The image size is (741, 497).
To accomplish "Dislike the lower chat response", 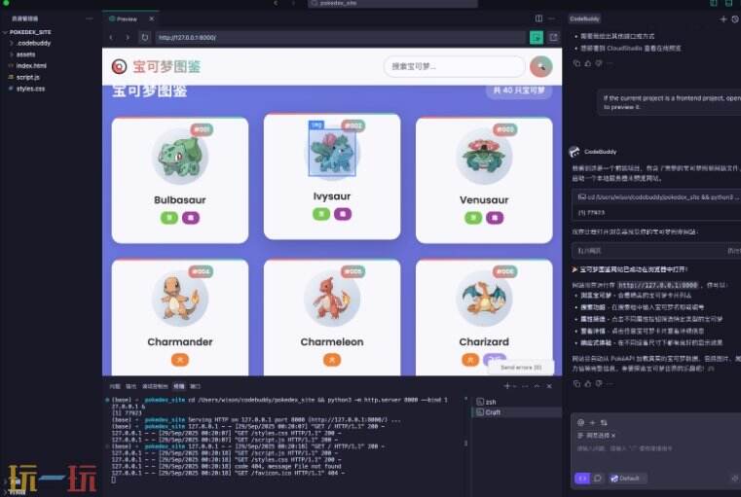I will tap(599, 384).
